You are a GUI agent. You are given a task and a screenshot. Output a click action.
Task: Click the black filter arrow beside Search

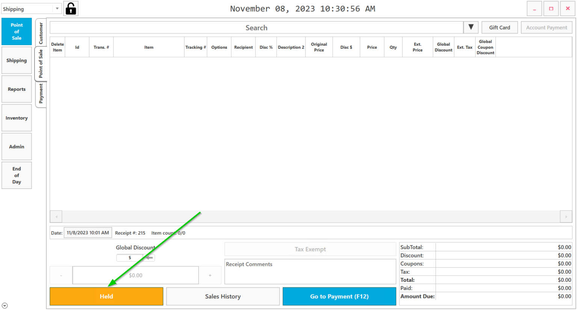(471, 27)
